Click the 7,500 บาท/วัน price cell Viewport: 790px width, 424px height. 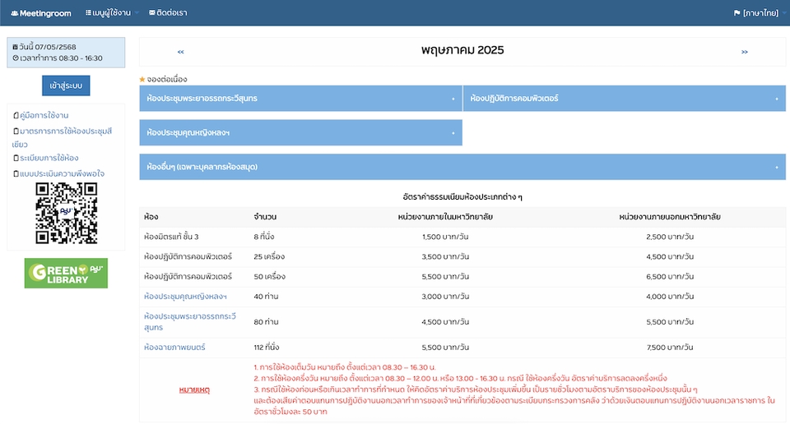pyautogui.click(x=670, y=347)
